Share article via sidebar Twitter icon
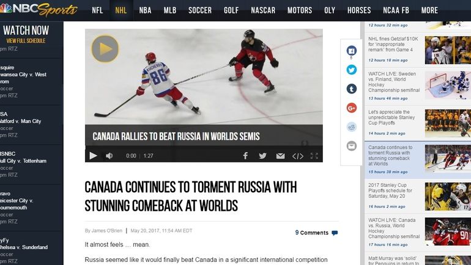This screenshot has width=471, height=265. click(x=351, y=70)
